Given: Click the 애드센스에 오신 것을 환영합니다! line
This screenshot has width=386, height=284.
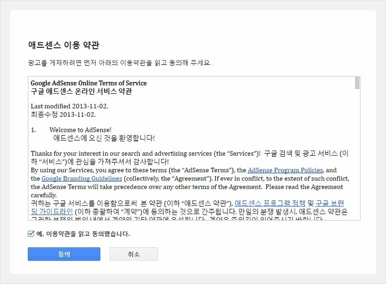Looking at the screenshot, I should pos(104,138).
